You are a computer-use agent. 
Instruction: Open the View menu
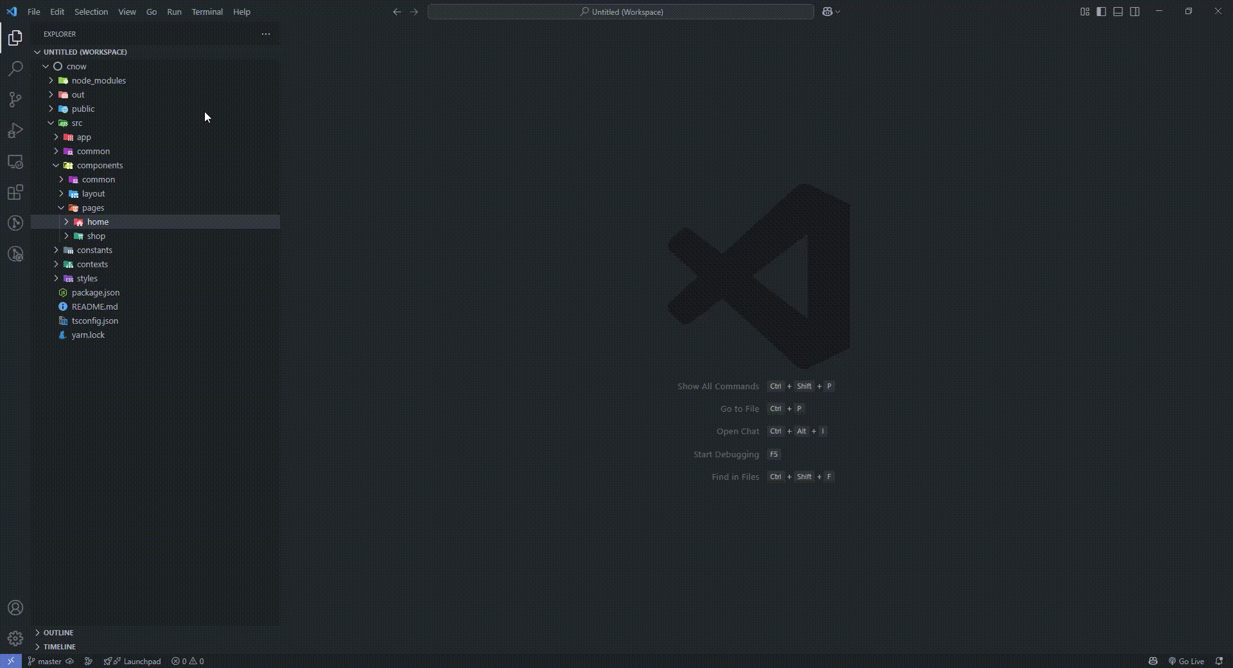click(x=127, y=12)
